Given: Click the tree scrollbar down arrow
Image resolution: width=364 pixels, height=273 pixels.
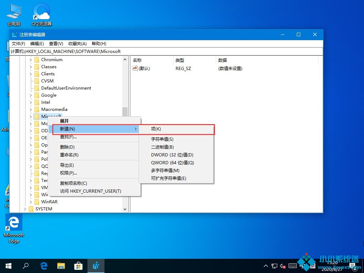Looking at the screenshot, I should click(x=125, y=209).
